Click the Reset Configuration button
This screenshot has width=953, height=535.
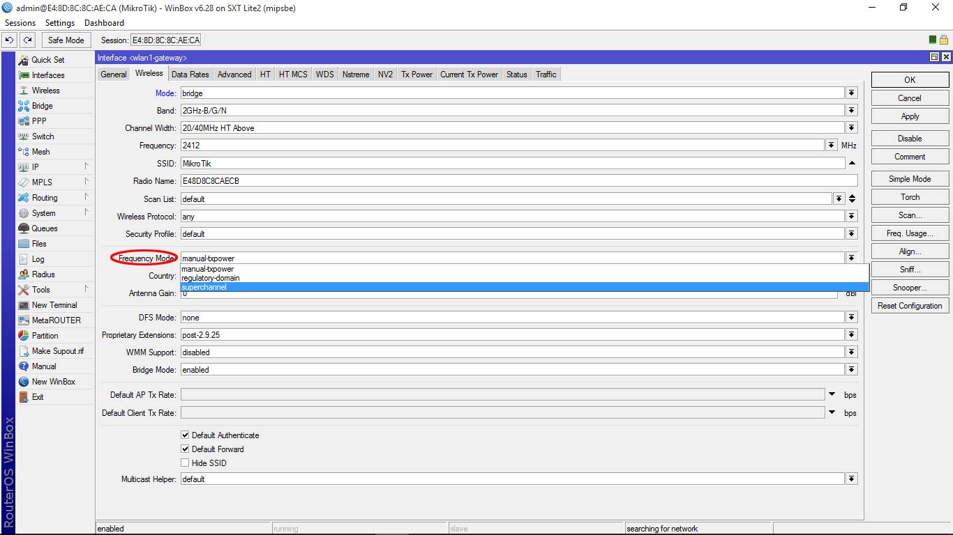pos(910,306)
